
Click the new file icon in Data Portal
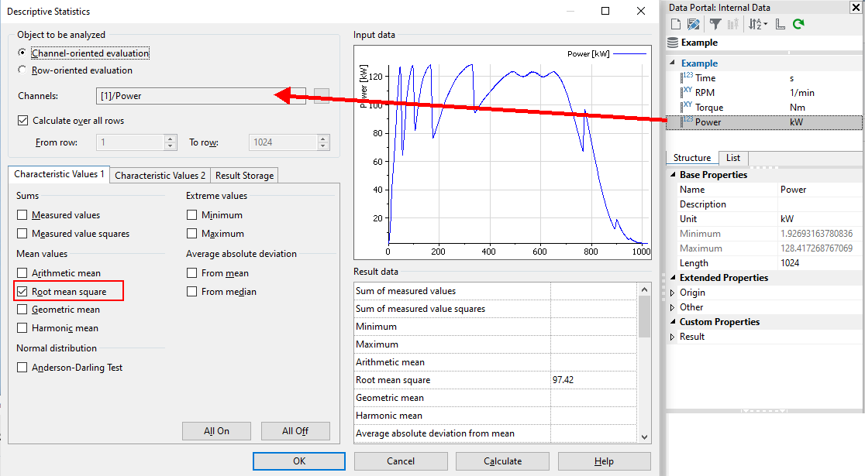[x=674, y=24]
